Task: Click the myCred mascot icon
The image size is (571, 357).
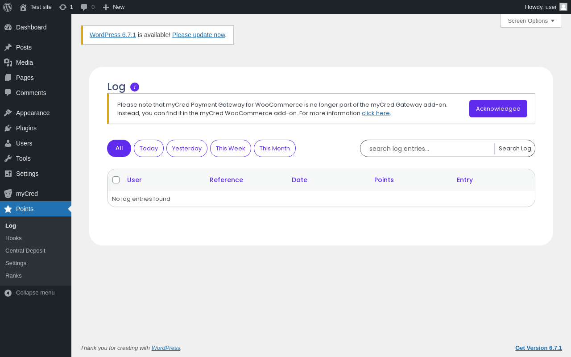Action: tap(8, 194)
